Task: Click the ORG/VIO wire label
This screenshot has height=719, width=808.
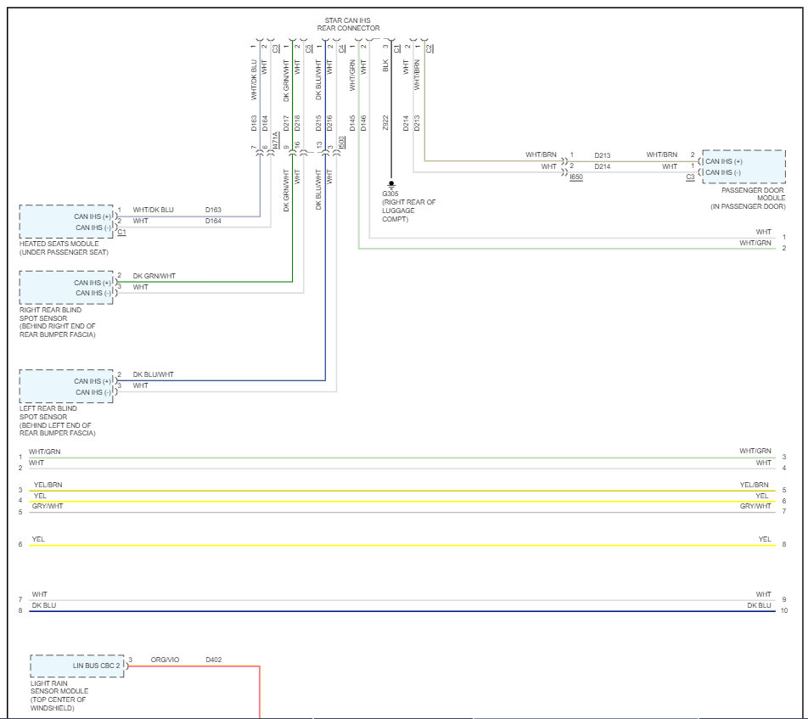Action: tap(165, 660)
